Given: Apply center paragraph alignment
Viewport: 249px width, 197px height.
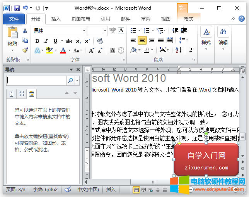Looking at the screenshot, I should pos(142,40).
